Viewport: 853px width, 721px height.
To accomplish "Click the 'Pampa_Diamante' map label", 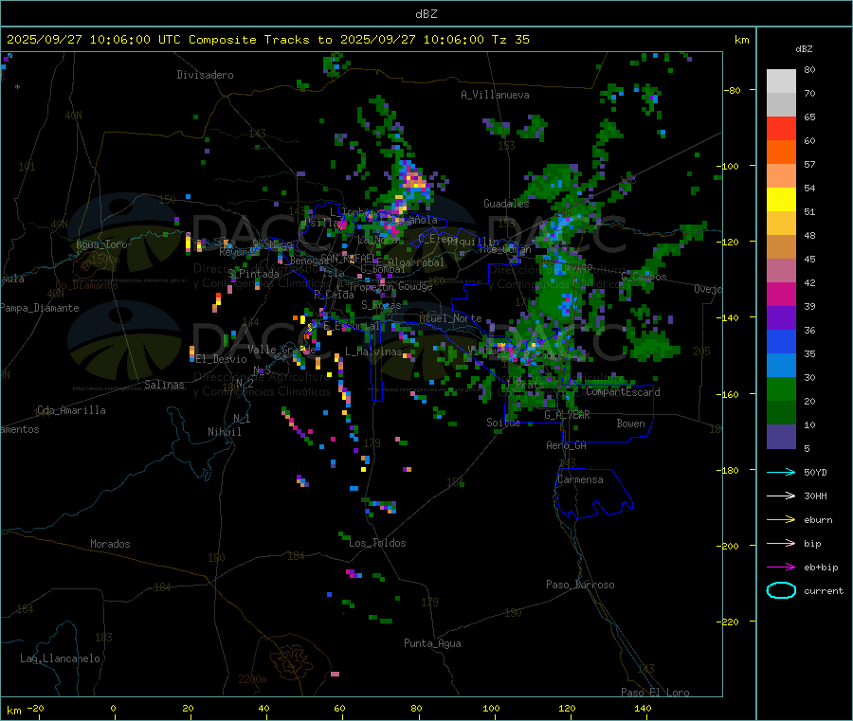I will (x=40, y=308).
